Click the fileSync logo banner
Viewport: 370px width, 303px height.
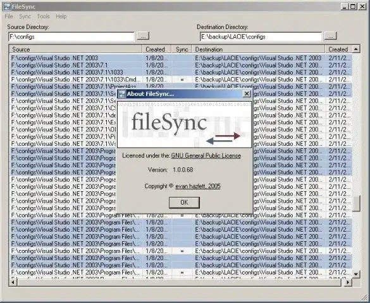(184, 124)
